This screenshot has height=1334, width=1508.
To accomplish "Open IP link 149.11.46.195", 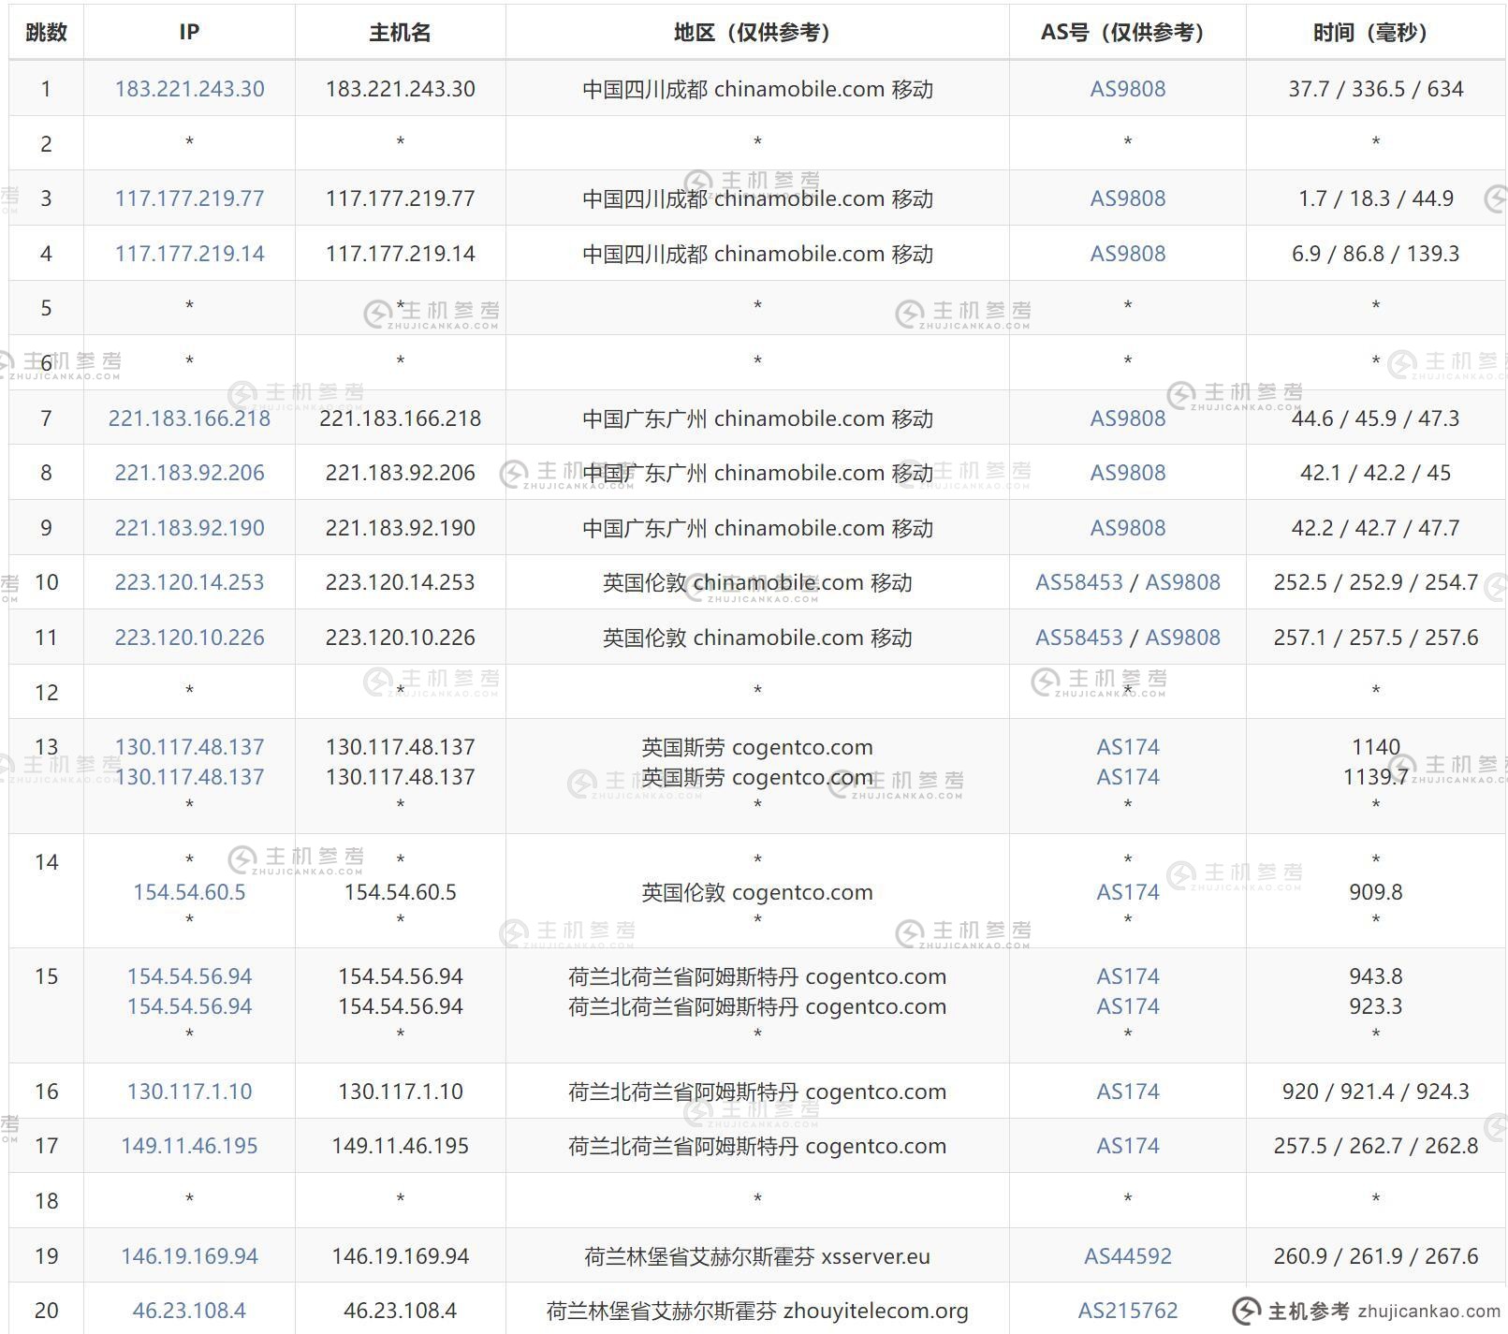I will click(189, 1146).
